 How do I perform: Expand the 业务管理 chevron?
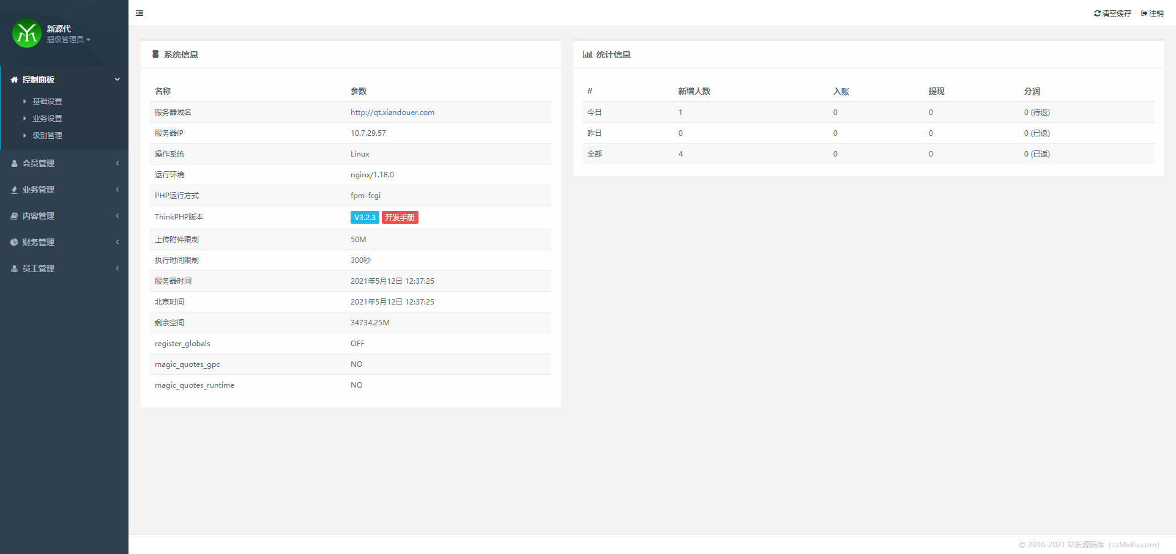117,190
